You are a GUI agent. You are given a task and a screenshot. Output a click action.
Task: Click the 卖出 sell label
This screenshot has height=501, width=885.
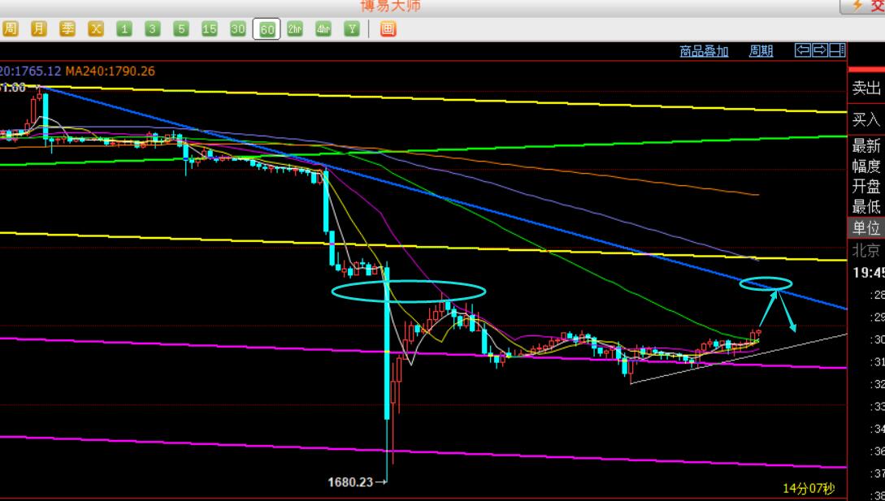[x=865, y=88]
